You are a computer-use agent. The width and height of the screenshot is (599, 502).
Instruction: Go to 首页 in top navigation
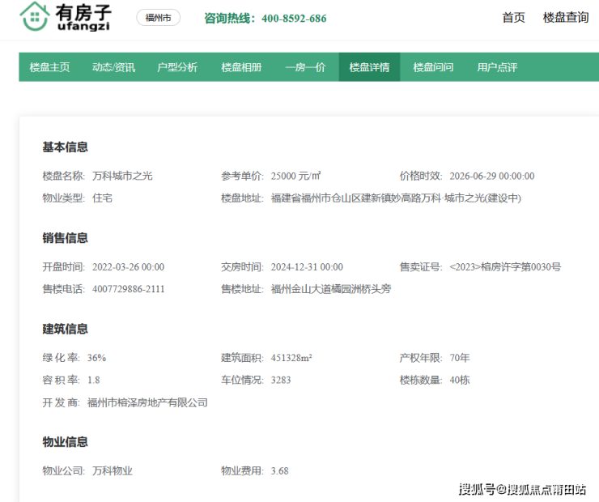point(513,17)
